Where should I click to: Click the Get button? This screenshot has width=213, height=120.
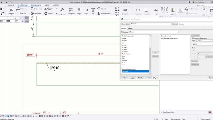click(148, 78)
